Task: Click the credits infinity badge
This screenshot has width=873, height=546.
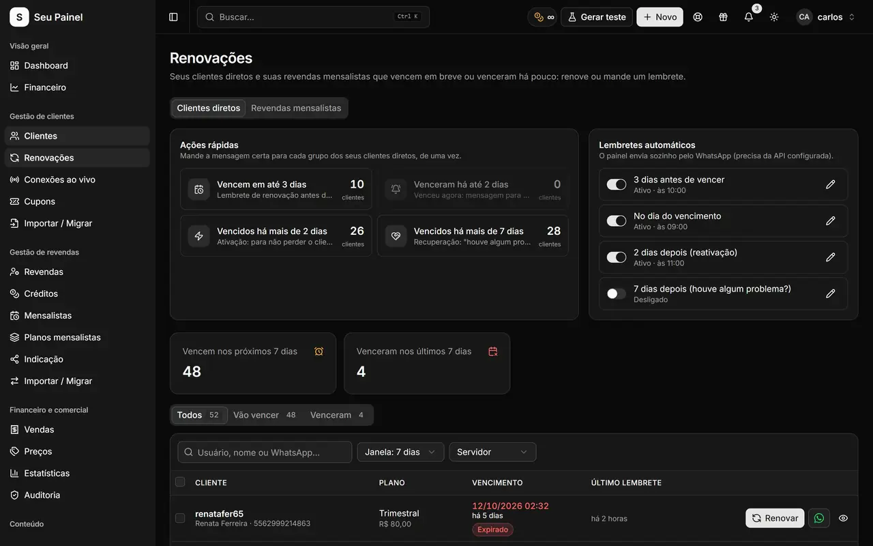Action: pos(543,17)
